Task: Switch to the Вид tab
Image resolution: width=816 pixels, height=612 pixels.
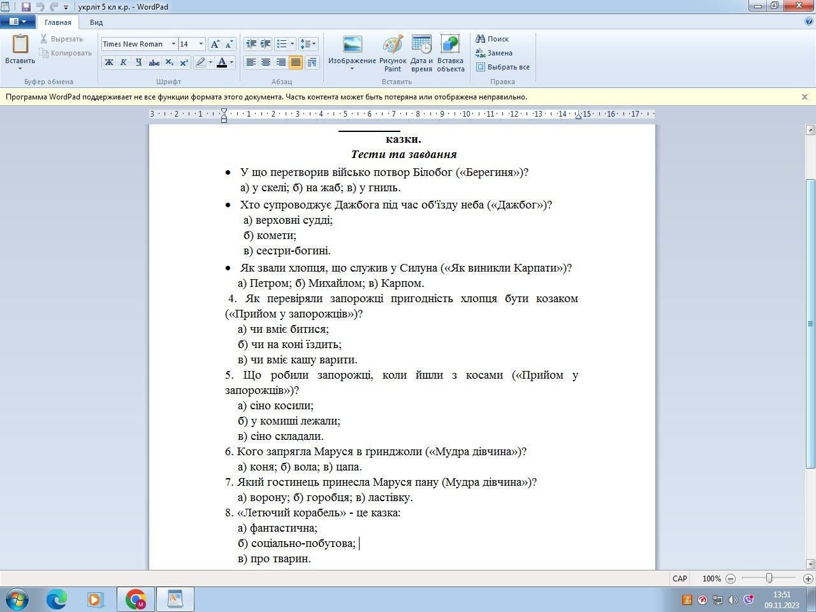Action: coord(96,22)
